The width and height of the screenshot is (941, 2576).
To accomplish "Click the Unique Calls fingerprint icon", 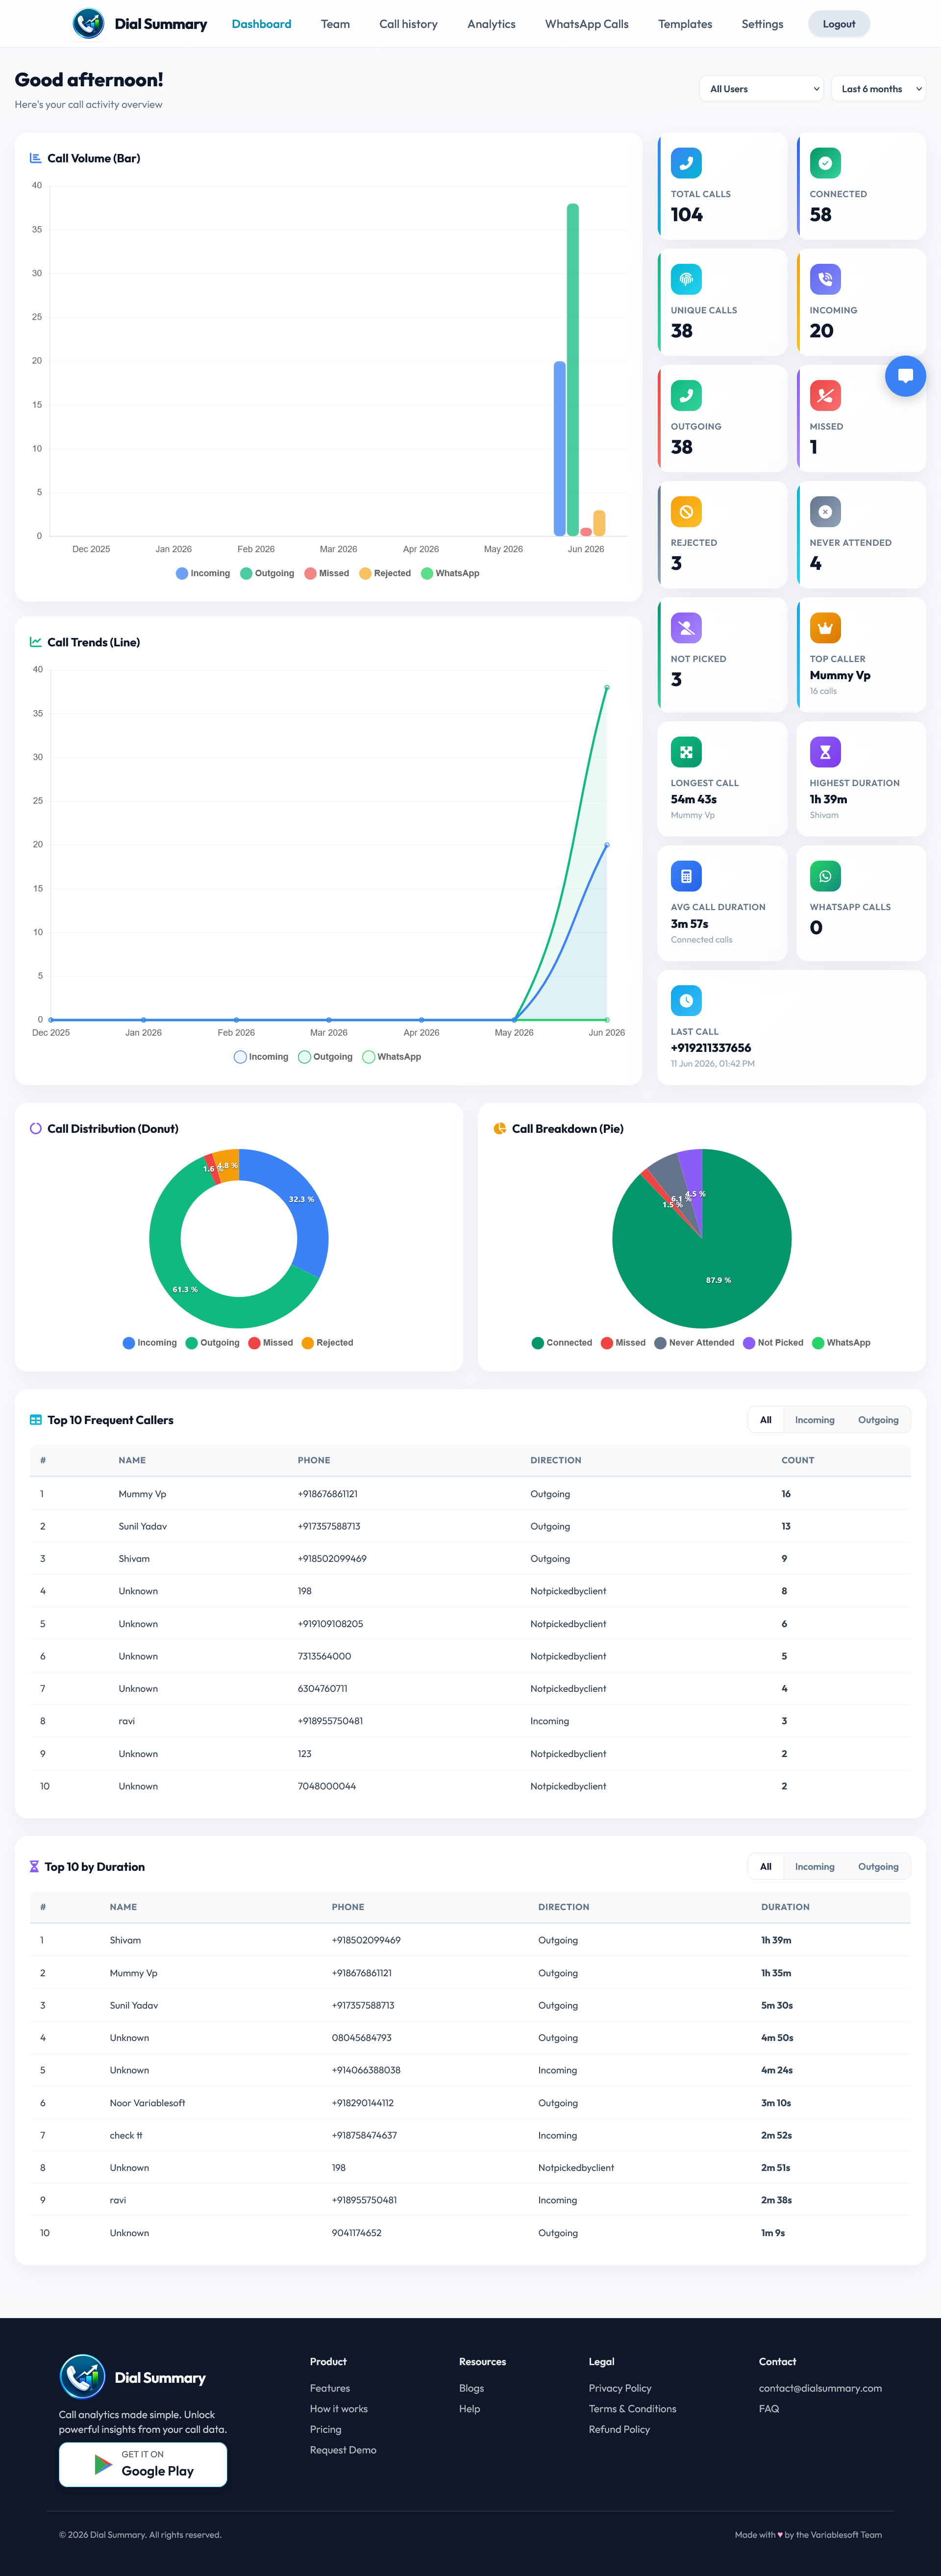I will tap(686, 279).
